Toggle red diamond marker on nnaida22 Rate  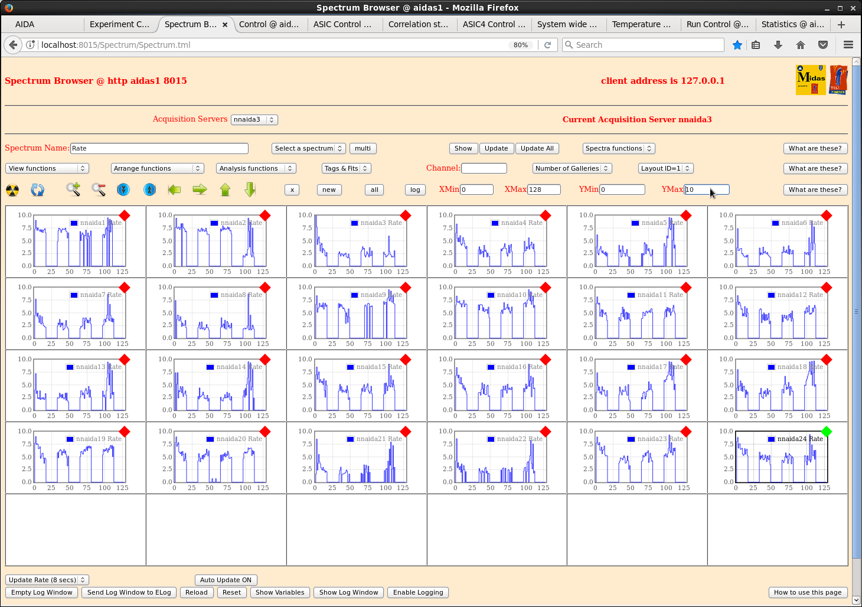(x=546, y=432)
